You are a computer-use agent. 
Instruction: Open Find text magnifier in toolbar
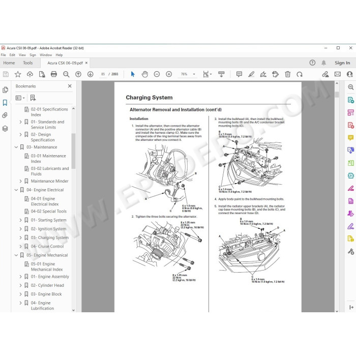click(x=66, y=74)
